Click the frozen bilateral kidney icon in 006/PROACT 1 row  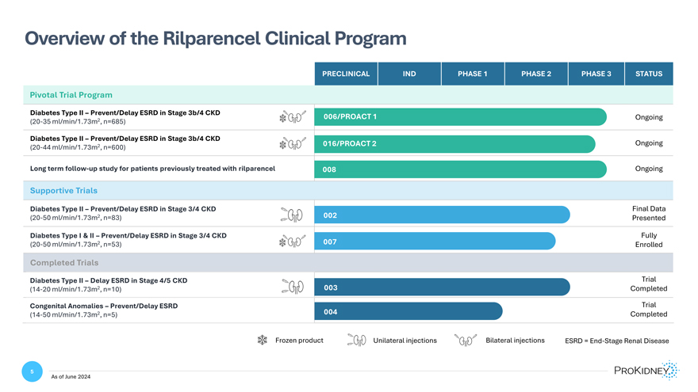[293, 117]
